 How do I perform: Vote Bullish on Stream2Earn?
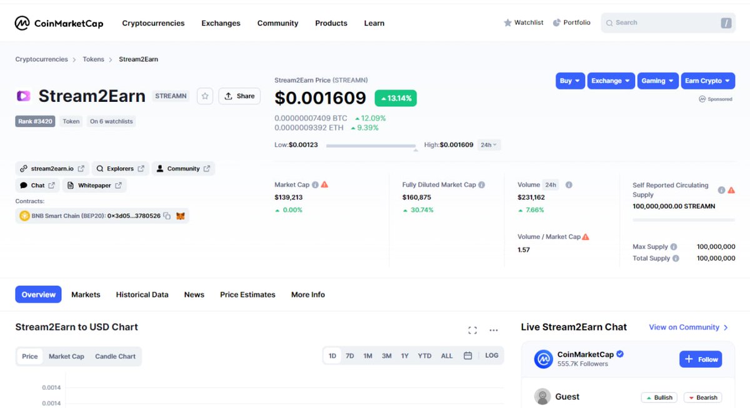click(x=659, y=397)
